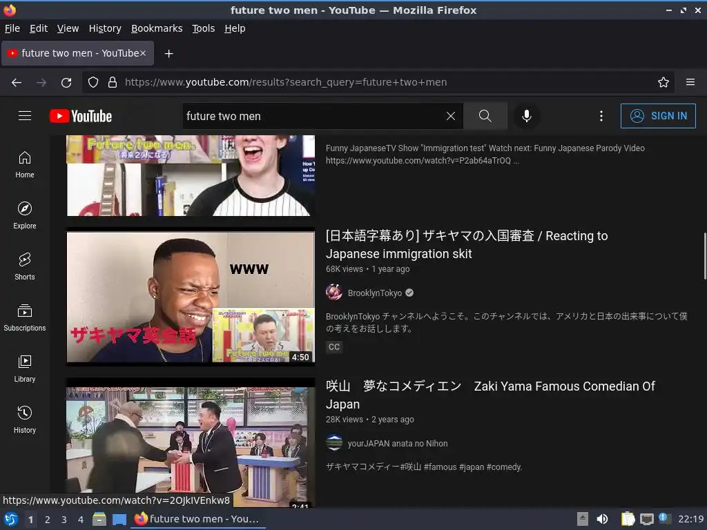Screen dimensions: 707x530
Task: Focus the Firefox taskbar window button
Action: 199,519
